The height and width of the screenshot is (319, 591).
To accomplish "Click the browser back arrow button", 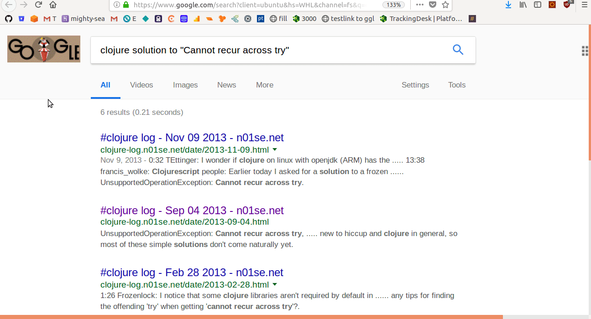I will pyautogui.click(x=9, y=5).
